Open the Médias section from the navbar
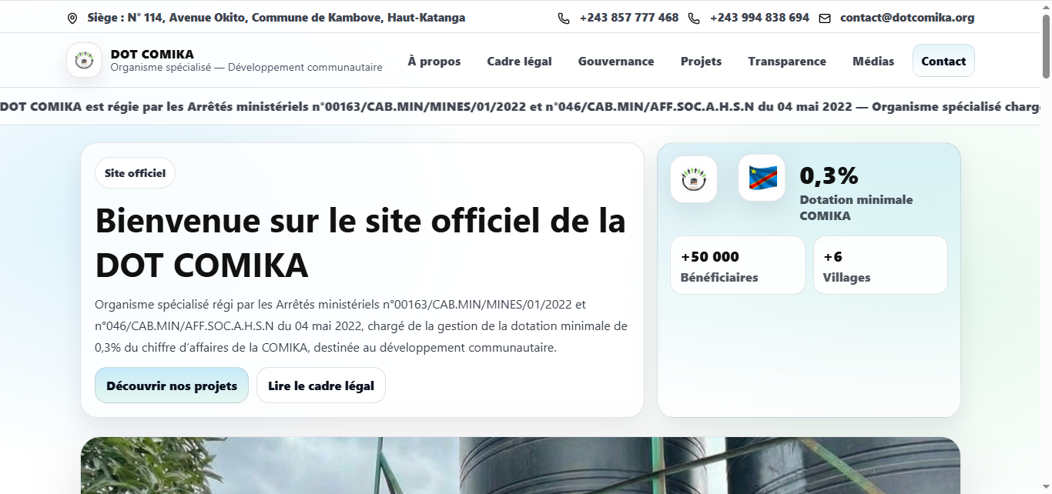The height and width of the screenshot is (494, 1052). [x=873, y=61]
